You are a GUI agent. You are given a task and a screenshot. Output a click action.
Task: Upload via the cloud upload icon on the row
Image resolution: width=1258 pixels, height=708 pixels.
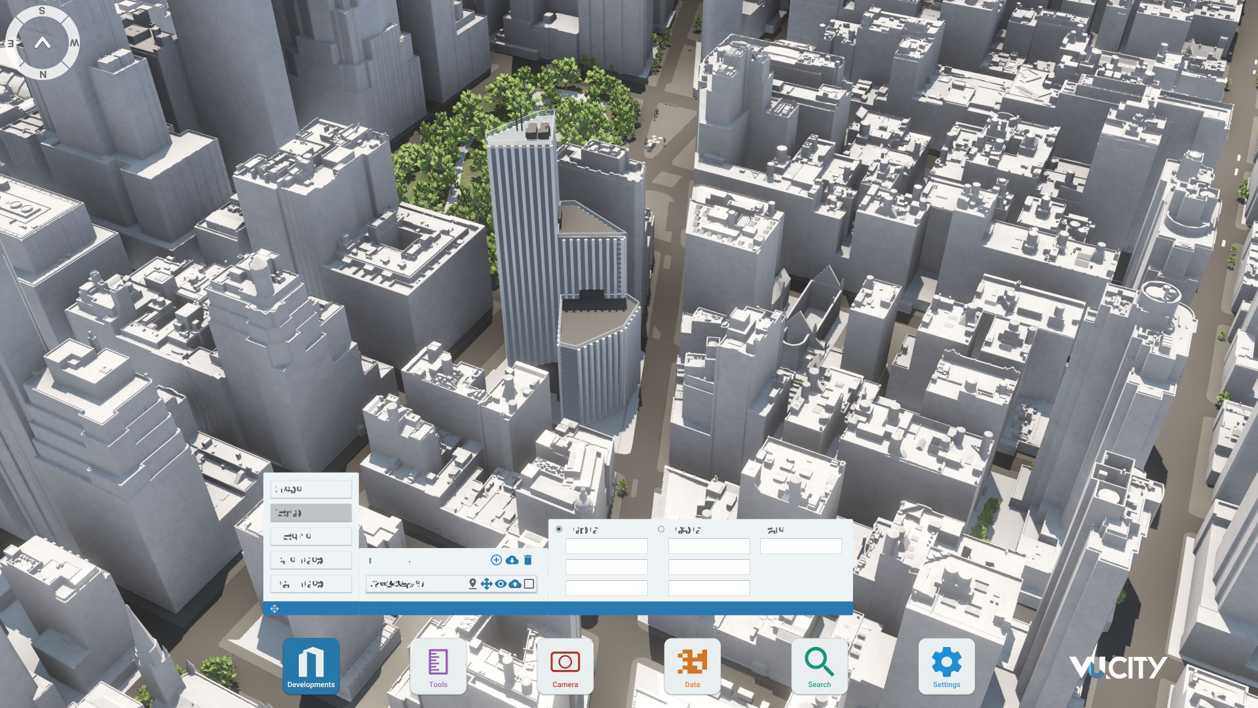point(516,583)
